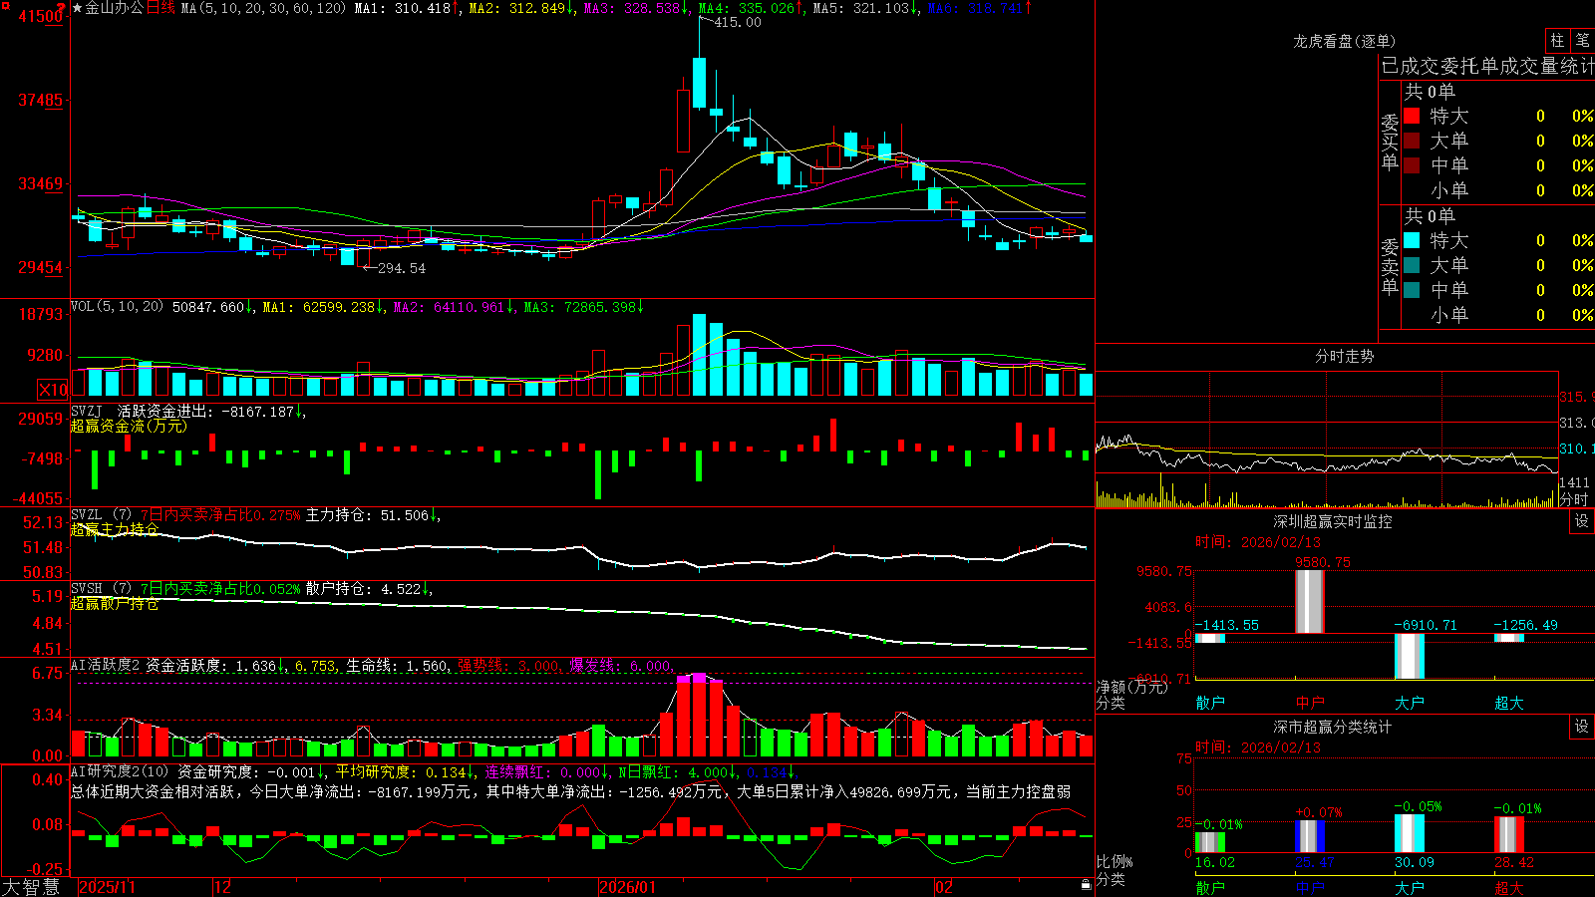Click the AI研究度2(10) indicator name

click(x=120, y=771)
